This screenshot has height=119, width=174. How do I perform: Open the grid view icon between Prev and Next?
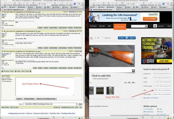click(127, 38)
